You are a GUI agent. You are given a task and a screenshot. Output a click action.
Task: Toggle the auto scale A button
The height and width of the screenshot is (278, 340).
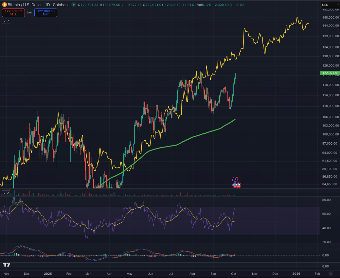tap(331, 274)
